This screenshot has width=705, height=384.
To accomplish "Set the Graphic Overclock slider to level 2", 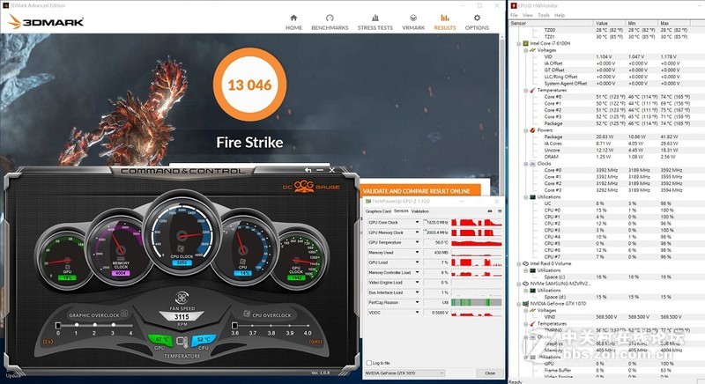I will [94, 325].
